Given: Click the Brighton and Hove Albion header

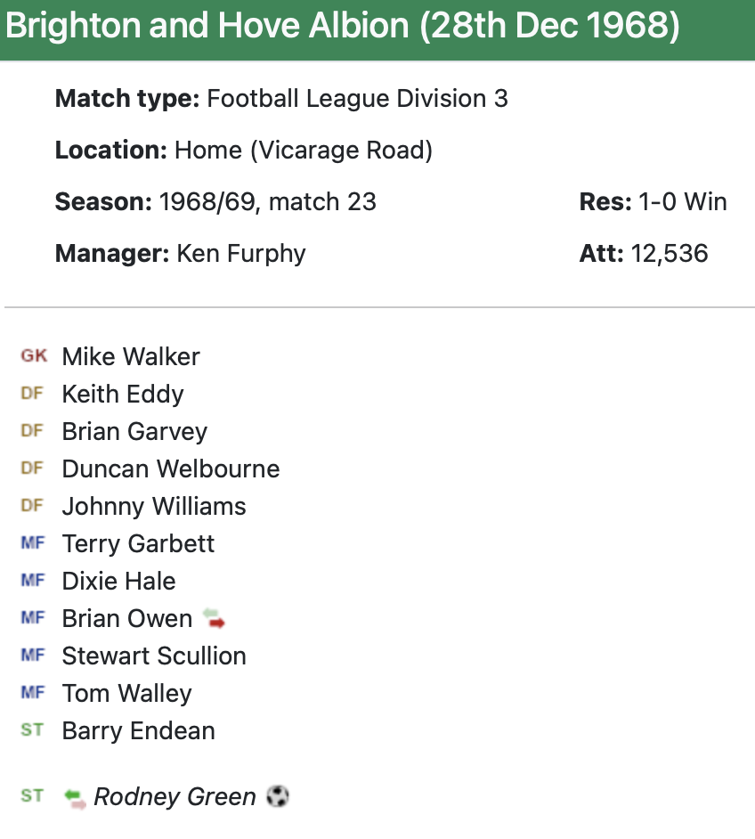Looking at the screenshot, I should click(343, 28).
